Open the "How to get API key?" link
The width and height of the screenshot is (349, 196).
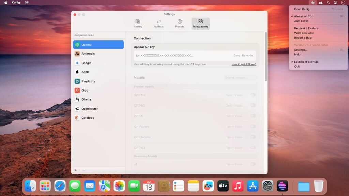(x=244, y=64)
